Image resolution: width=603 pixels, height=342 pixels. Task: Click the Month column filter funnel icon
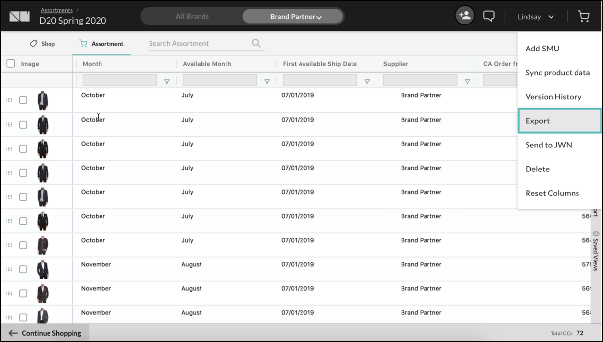[x=167, y=81]
